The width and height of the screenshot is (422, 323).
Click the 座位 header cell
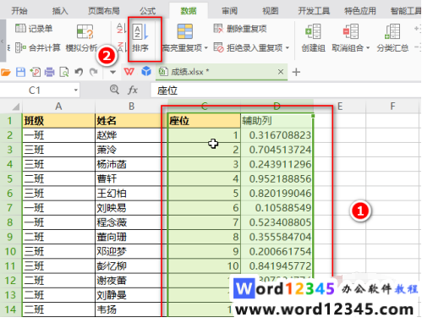click(204, 121)
